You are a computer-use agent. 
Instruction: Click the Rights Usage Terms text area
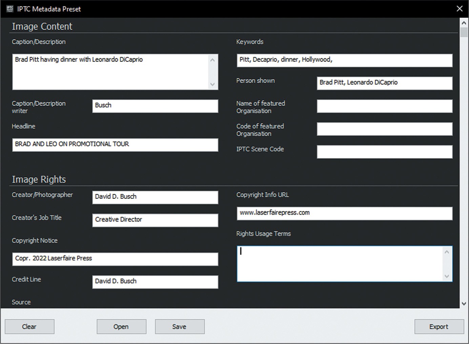[344, 264]
